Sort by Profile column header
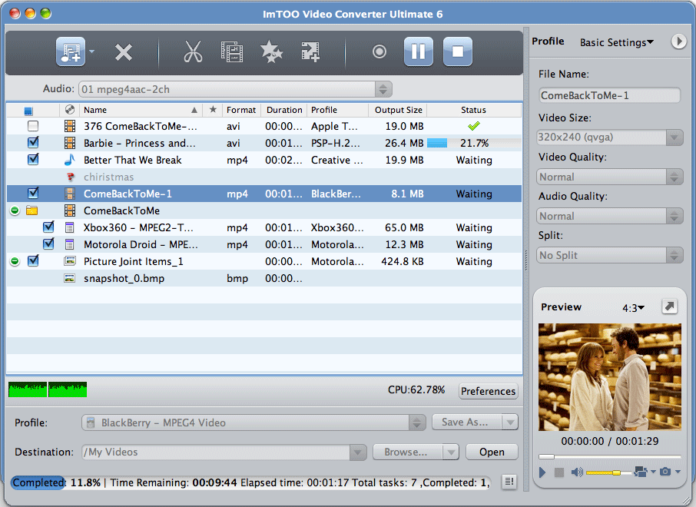This screenshot has height=507, width=696. pos(337,110)
